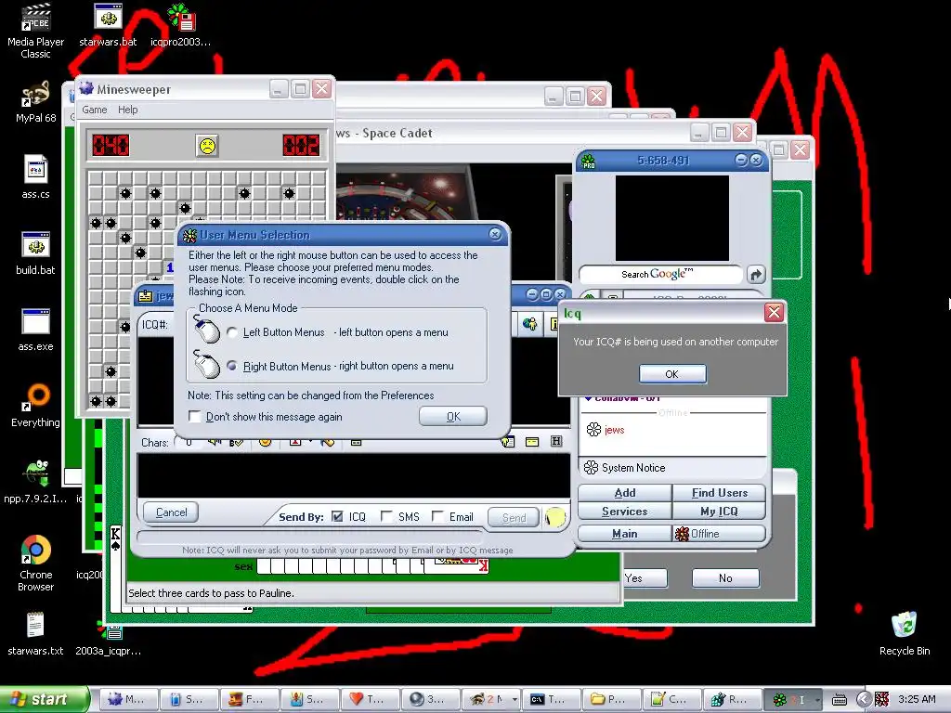
Task: Click the ICQ flower icon in system tray
Action: (x=882, y=700)
